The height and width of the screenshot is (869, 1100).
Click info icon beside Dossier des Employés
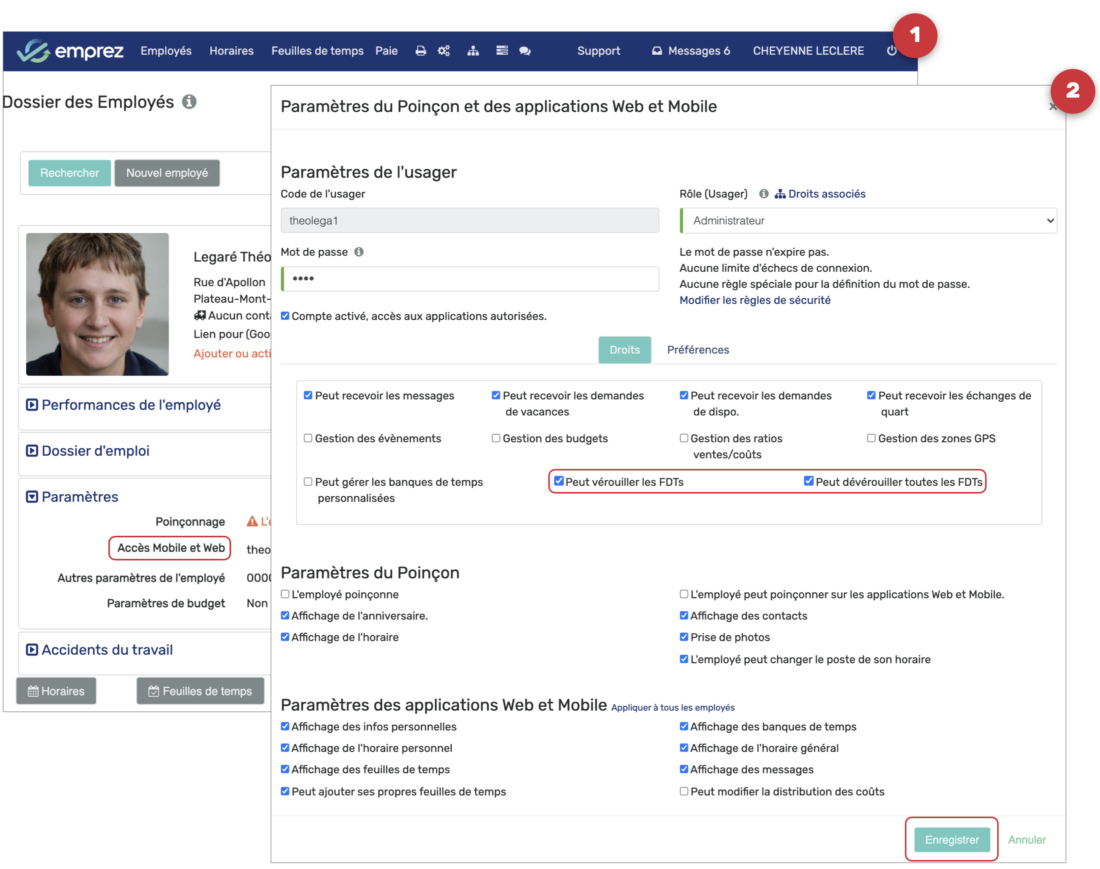point(189,102)
